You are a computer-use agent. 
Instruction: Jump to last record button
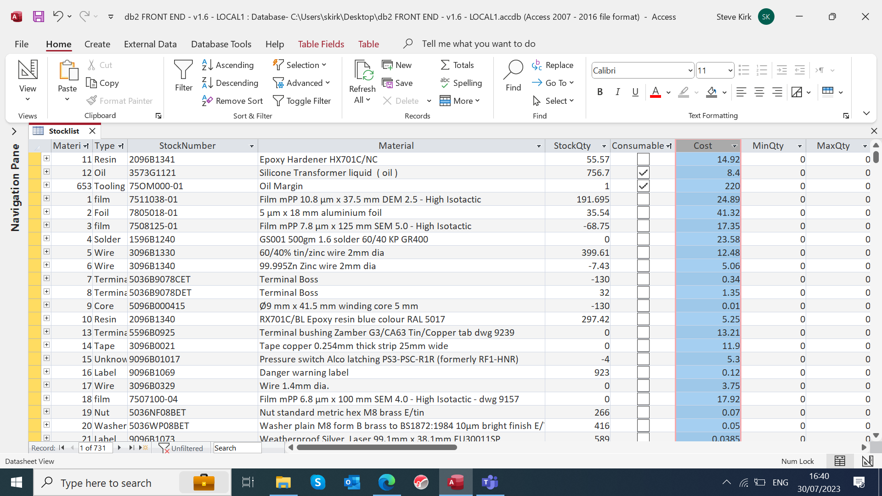[131, 448]
